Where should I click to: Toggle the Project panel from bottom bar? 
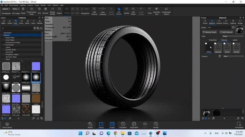click(112, 125)
